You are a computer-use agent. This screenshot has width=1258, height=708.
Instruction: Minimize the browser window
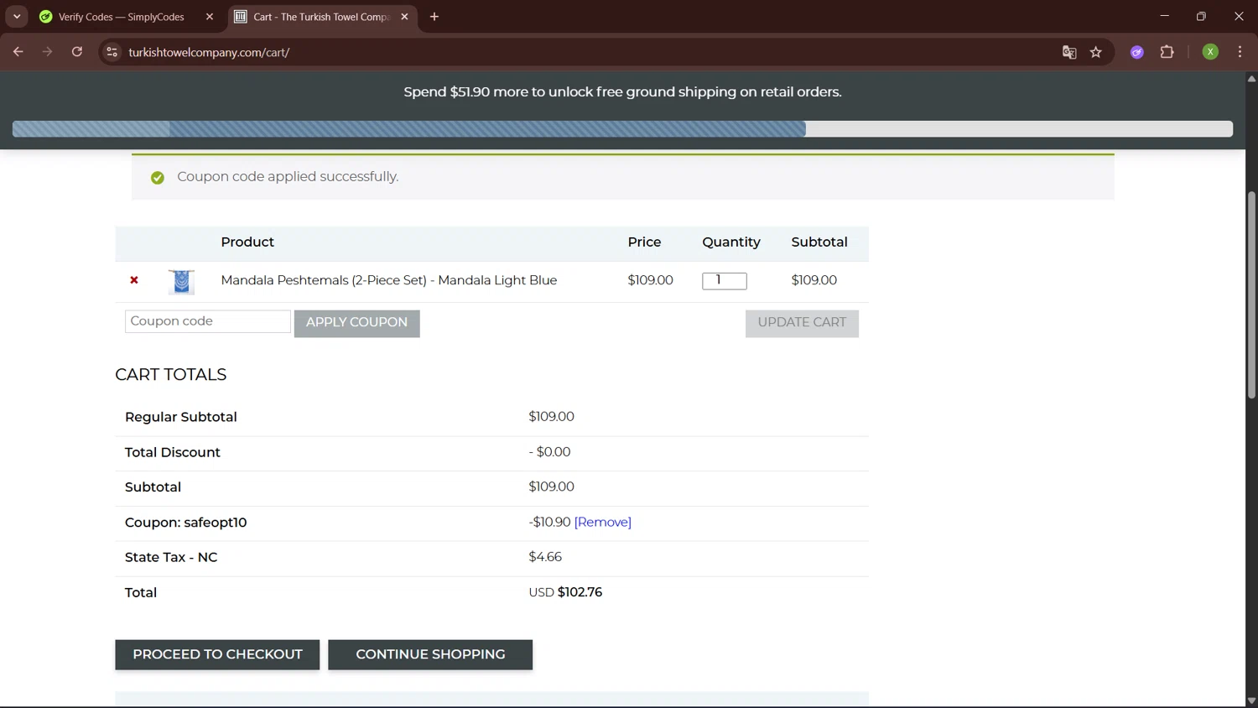[1164, 17]
